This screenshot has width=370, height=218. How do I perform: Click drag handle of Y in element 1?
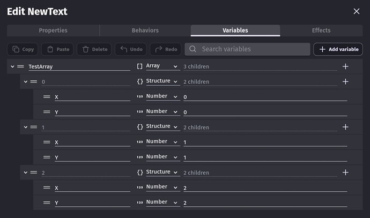click(47, 157)
